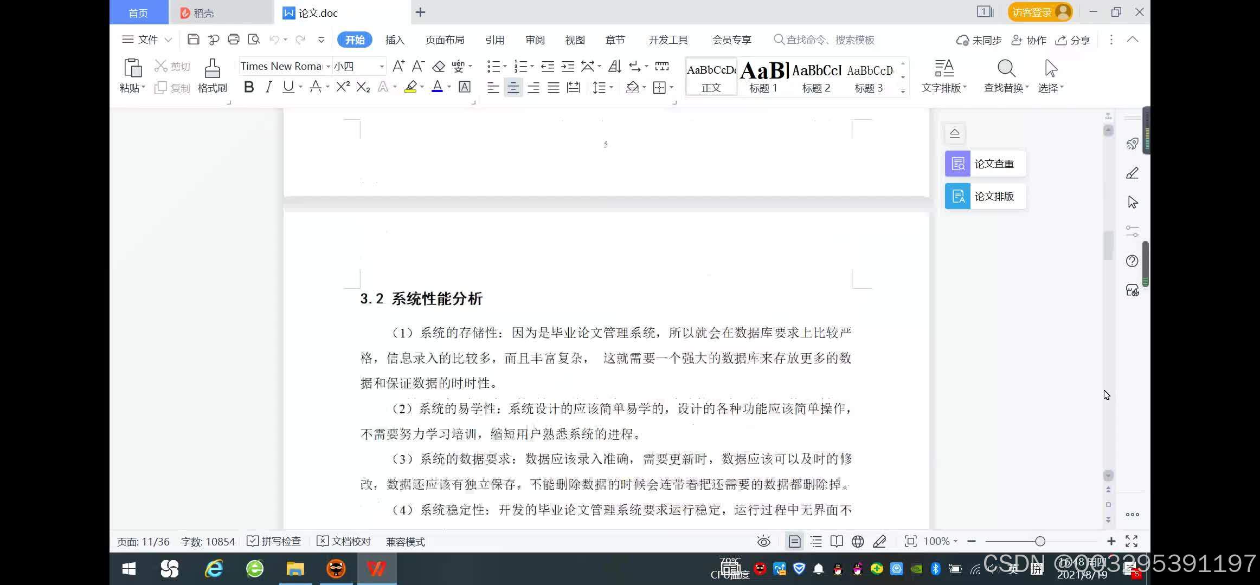
Task: Open the font size dropdown
Action: (x=382, y=66)
